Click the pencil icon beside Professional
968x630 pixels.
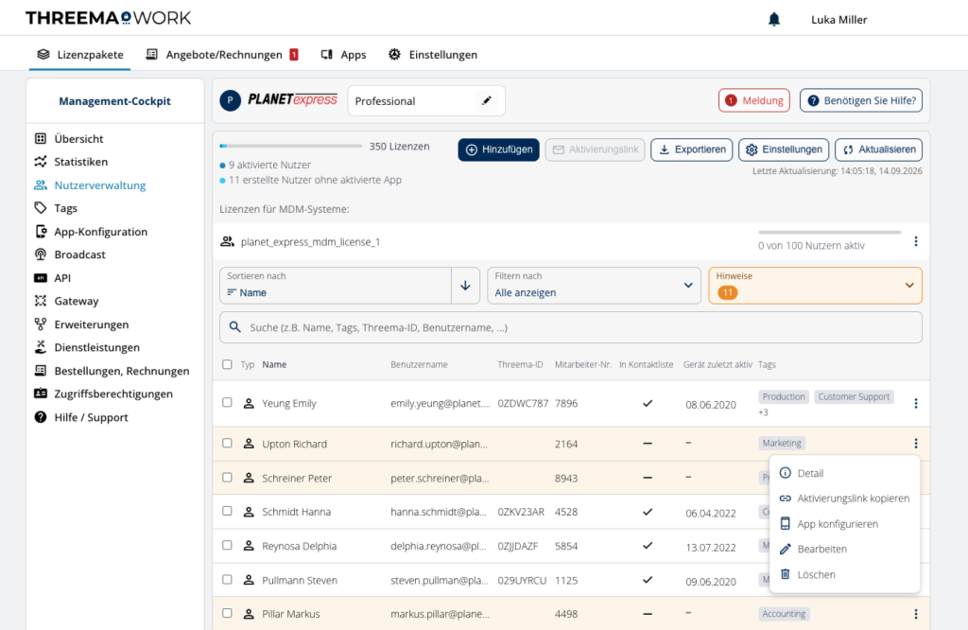tap(487, 100)
